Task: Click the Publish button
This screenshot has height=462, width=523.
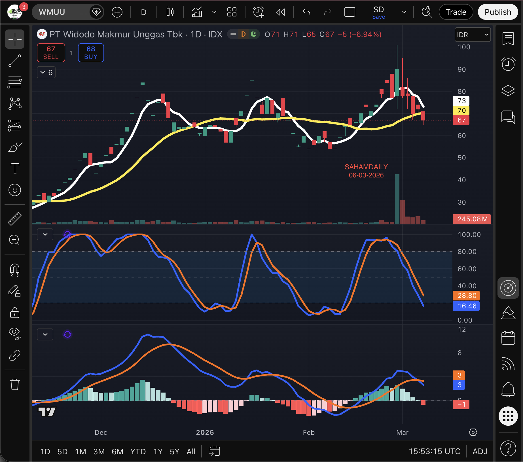Action: (498, 12)
